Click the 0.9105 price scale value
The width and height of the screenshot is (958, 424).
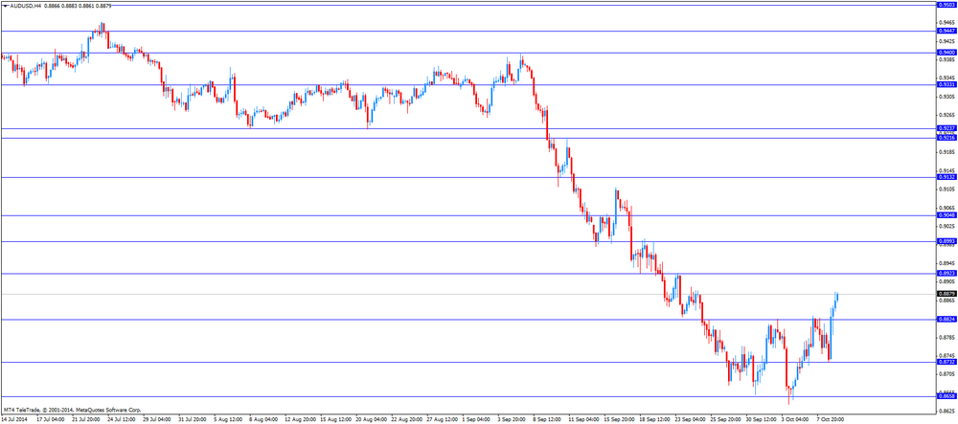pyautogui.click(x=947, y=189)
